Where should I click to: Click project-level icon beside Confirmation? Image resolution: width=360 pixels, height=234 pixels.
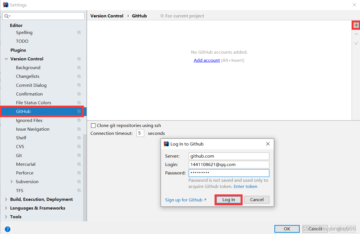pyautogui.click(x=79, y=94)
